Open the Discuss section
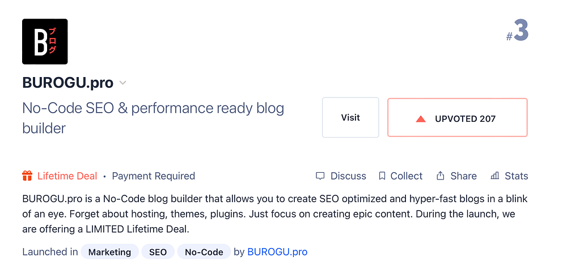This screenshot has width=567, height=269. click(x=348, y=176)
